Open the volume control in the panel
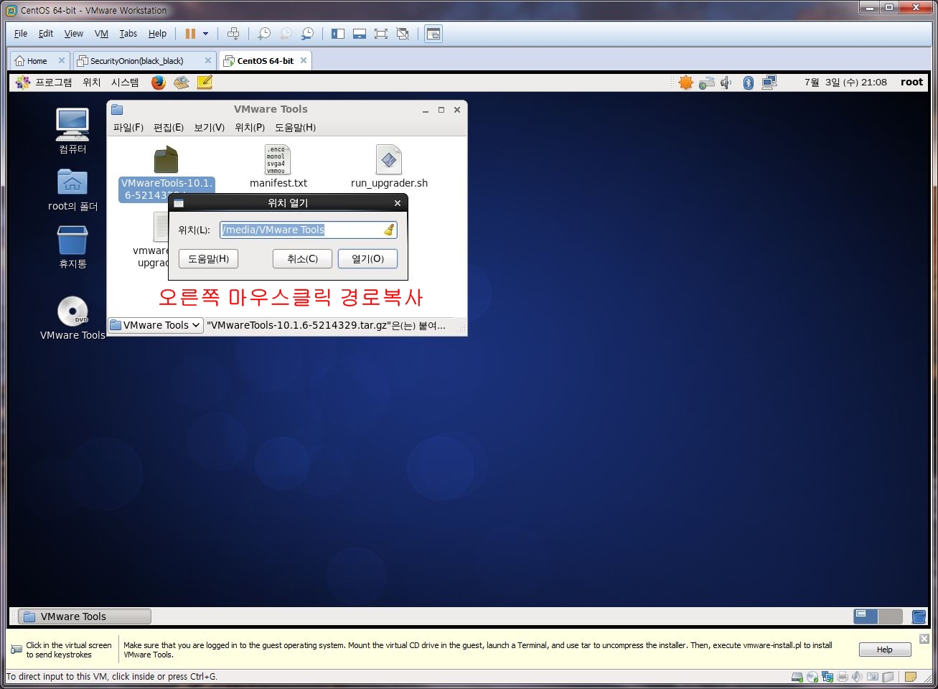Viewport: 938px width, 689px height. click(x=726, y=83)
